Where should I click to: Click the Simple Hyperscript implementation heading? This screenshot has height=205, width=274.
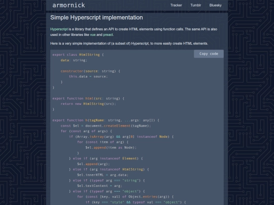tap(96, 17)
